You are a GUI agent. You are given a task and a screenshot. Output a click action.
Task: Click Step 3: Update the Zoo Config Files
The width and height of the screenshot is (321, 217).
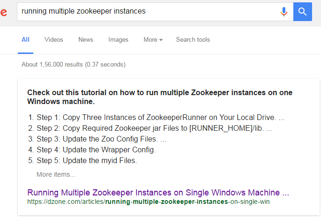[101, 139]
